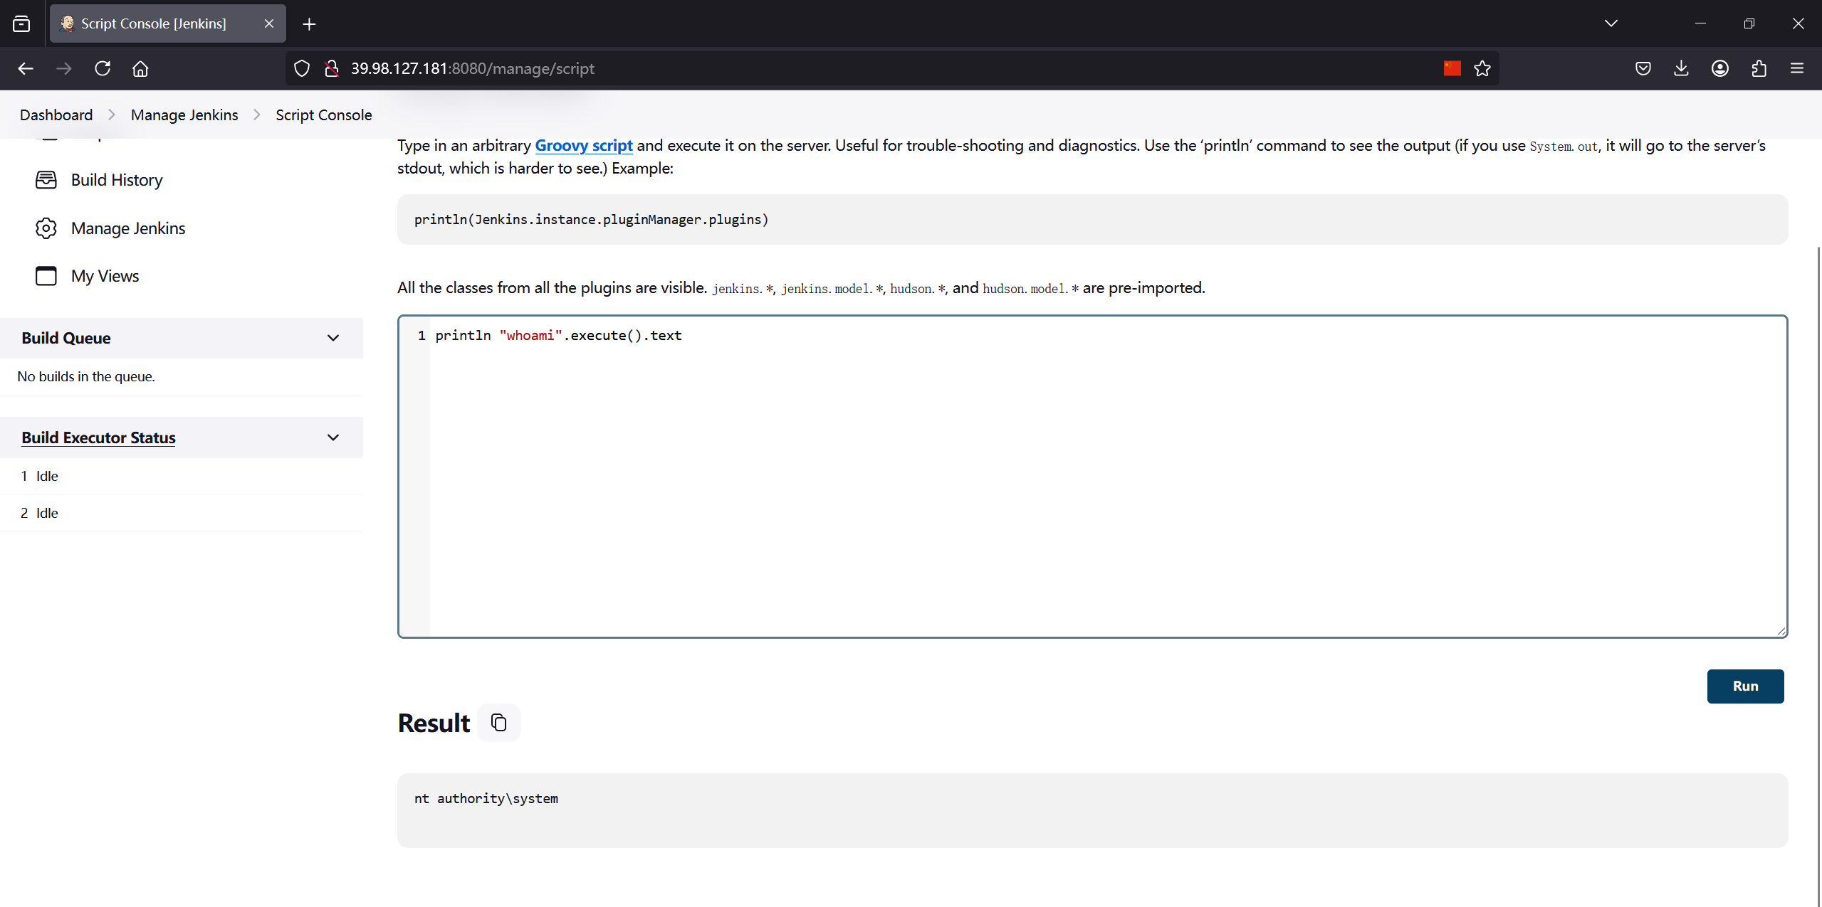This screenshot has height=907, width=1822.
Task: Open My Views from the sidebar
Action: (105, 276)
